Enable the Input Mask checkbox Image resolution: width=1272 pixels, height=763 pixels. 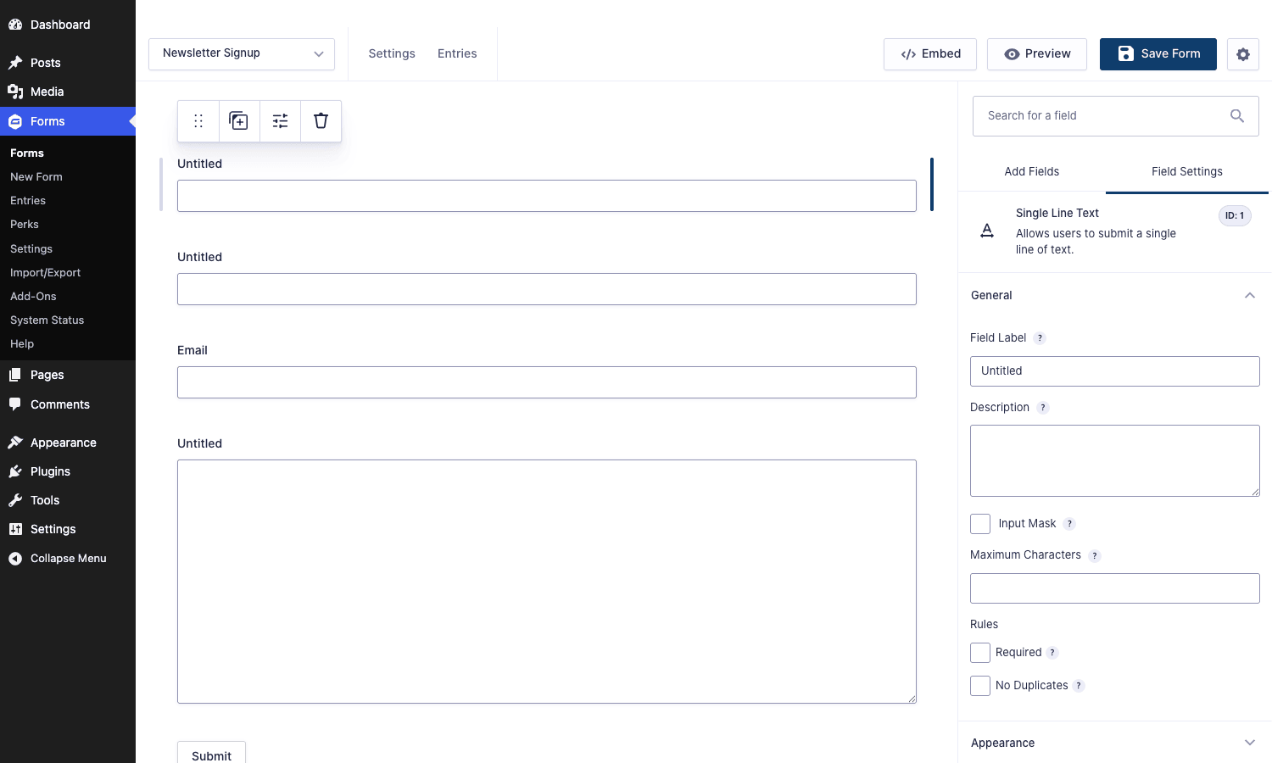(980, 524)
